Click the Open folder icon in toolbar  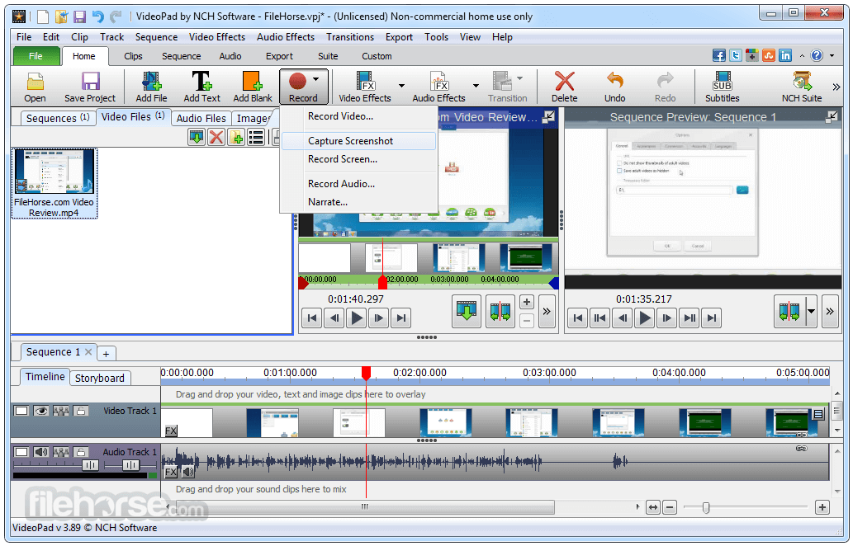click(35, 82)
